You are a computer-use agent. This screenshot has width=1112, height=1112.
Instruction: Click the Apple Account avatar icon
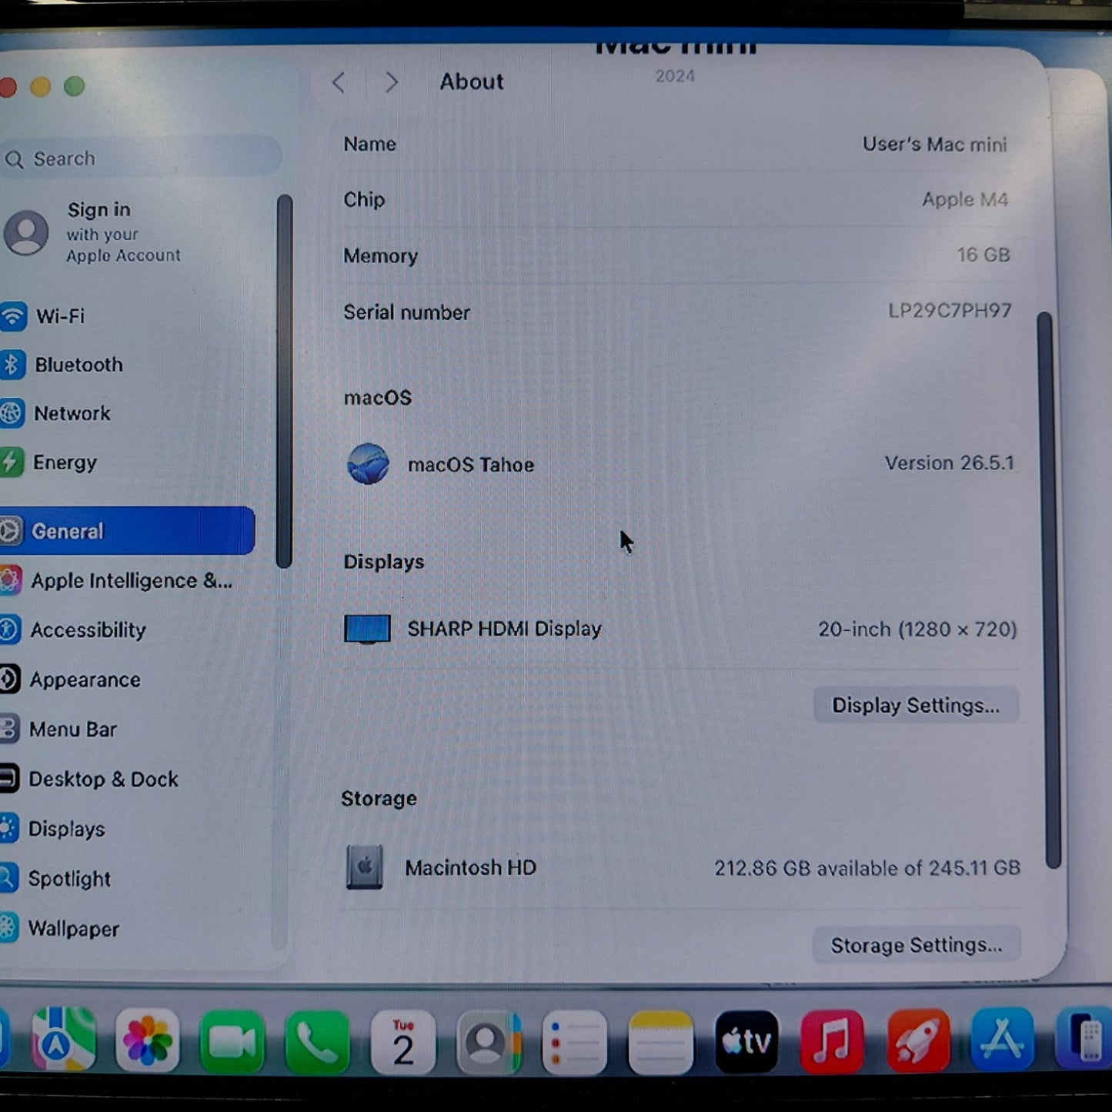tap(26, 232)
